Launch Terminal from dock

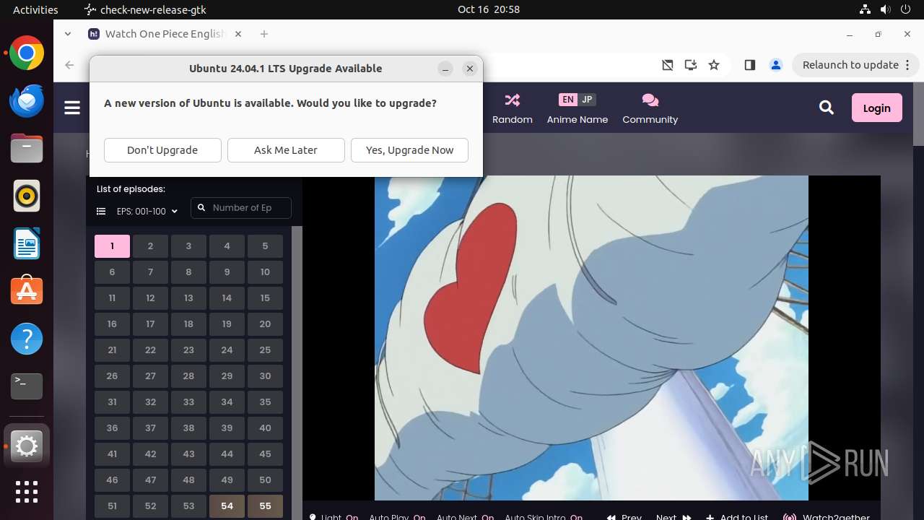(x=27, y=386)
